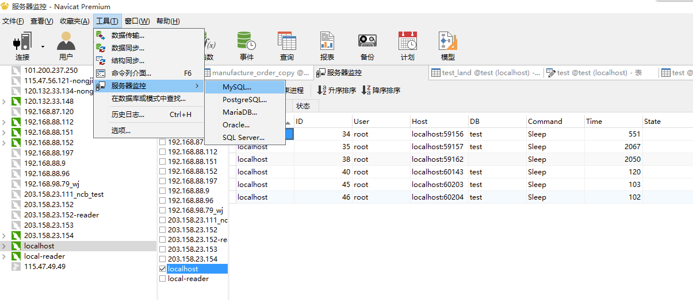
Task: Open the 事件 (Event) toolbar icon
Action: coord(247,46)
